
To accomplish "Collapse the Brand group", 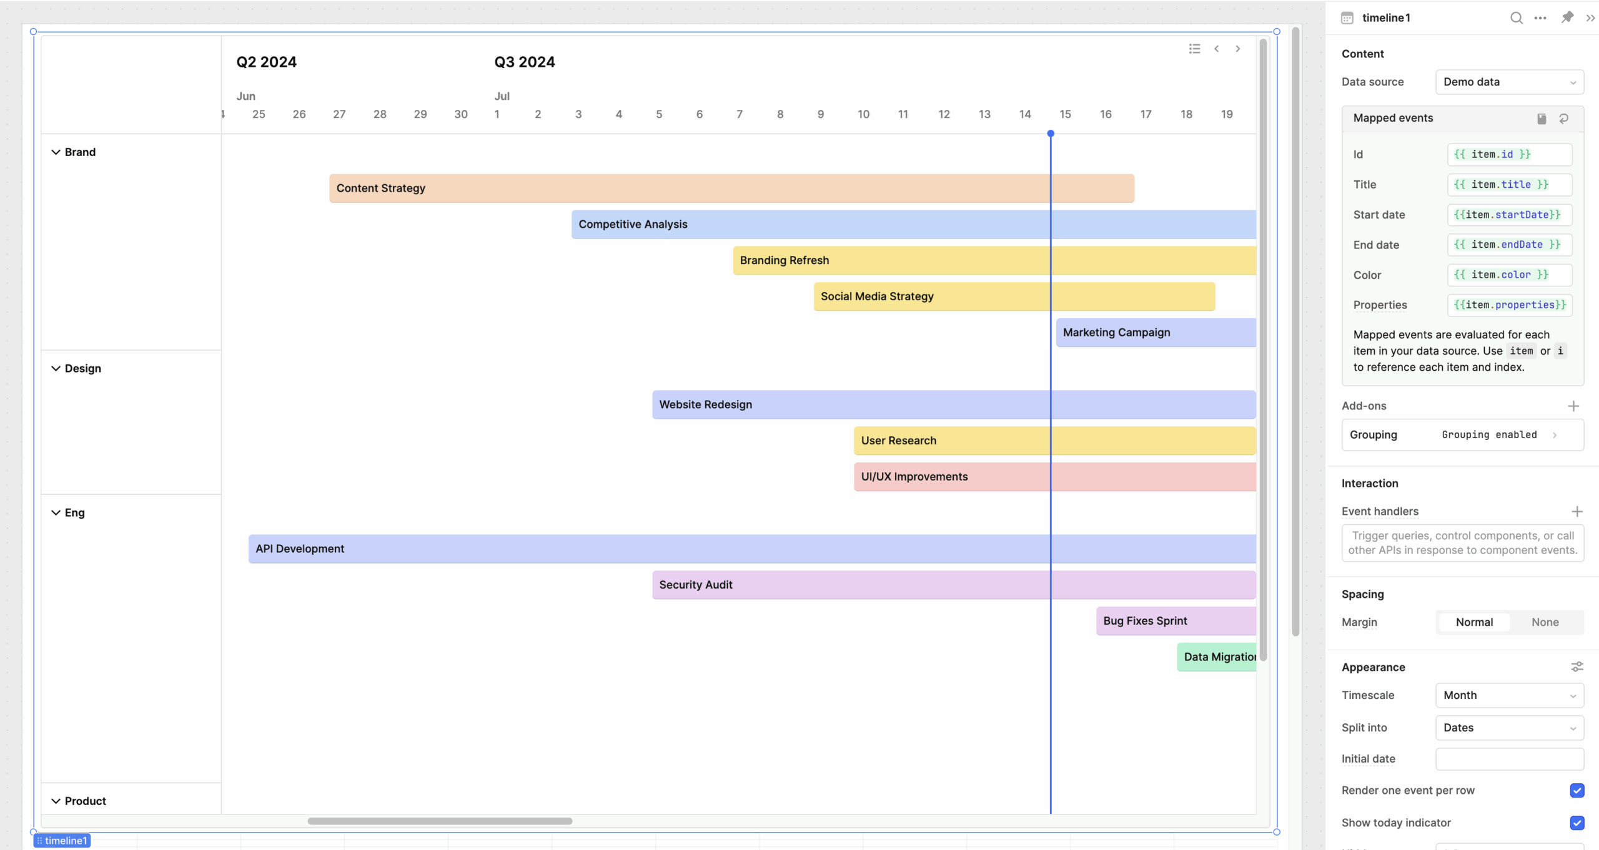I will (56, 152).
